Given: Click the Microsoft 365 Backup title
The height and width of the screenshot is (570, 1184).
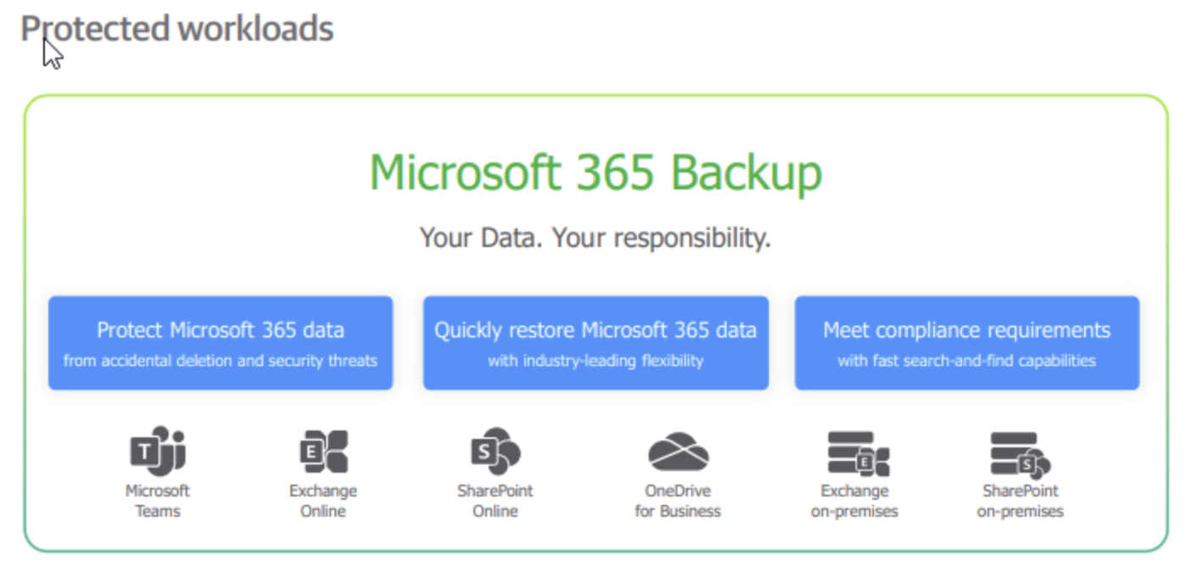Looking at the screenshot, I should coord(595,173).
